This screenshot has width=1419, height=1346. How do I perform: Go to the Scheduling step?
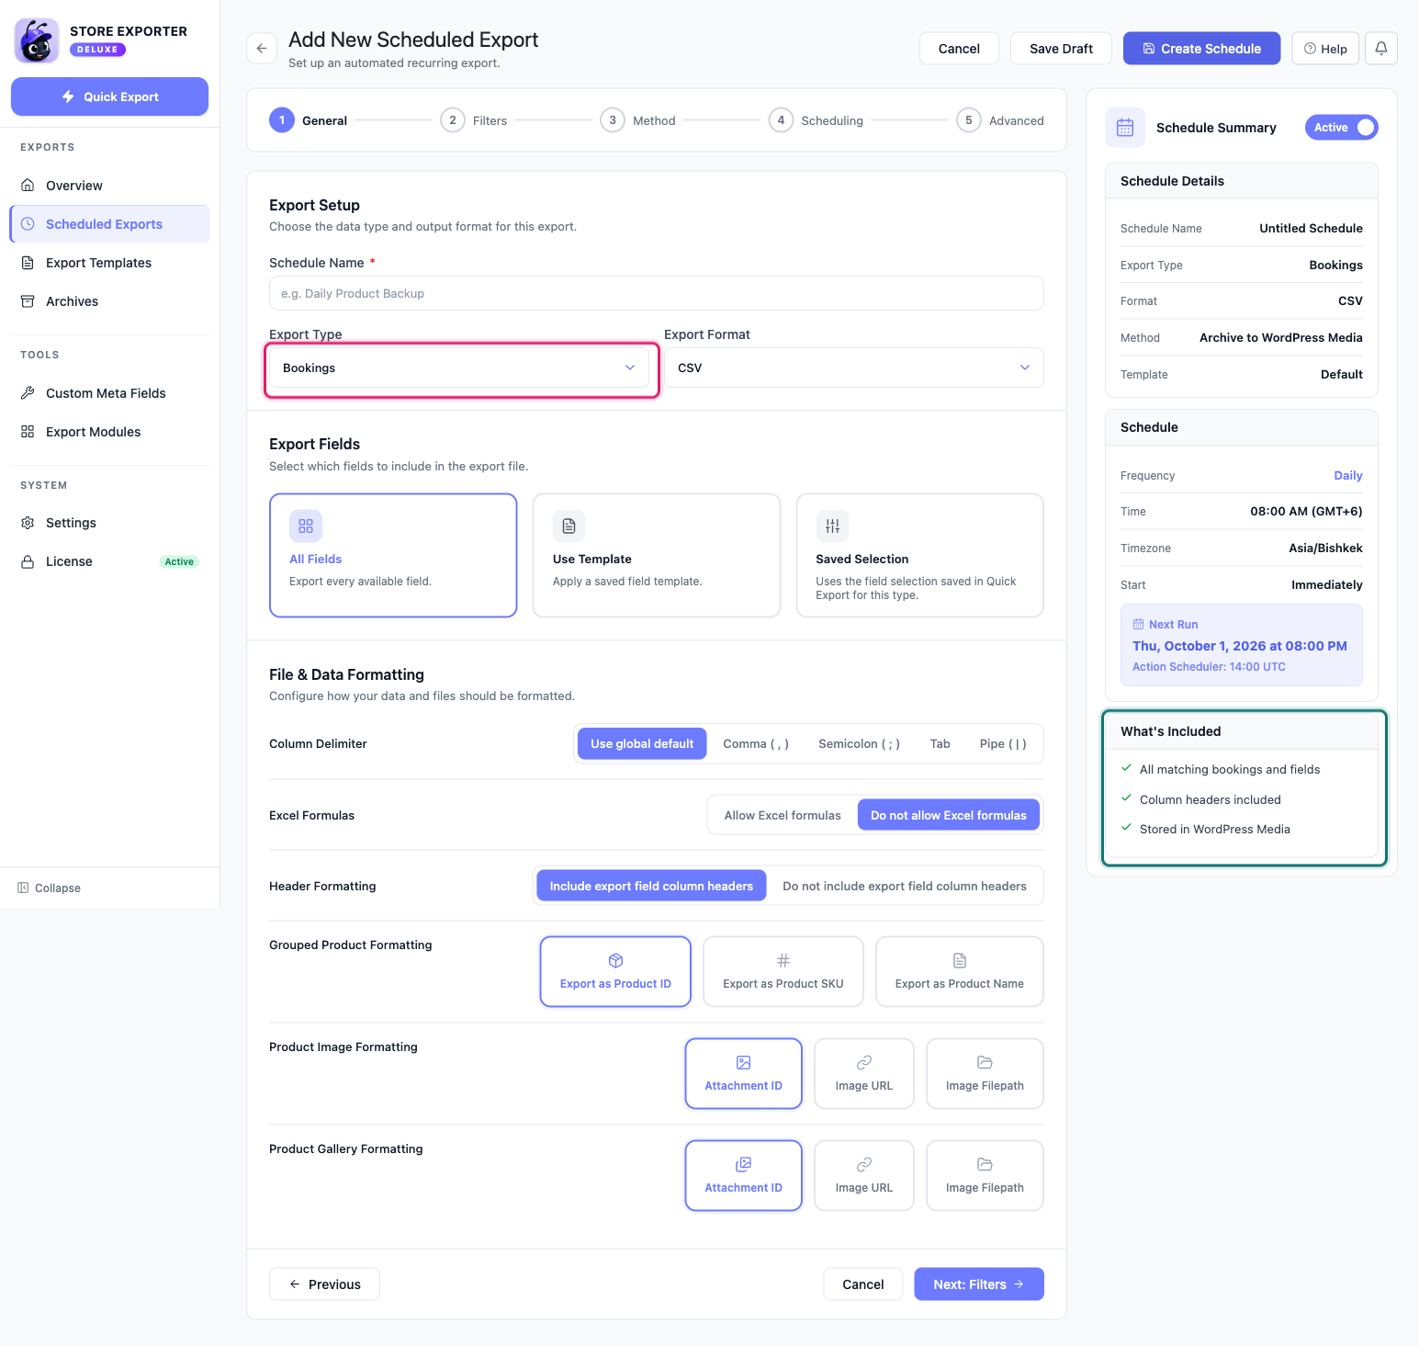[x=816, y=120]
